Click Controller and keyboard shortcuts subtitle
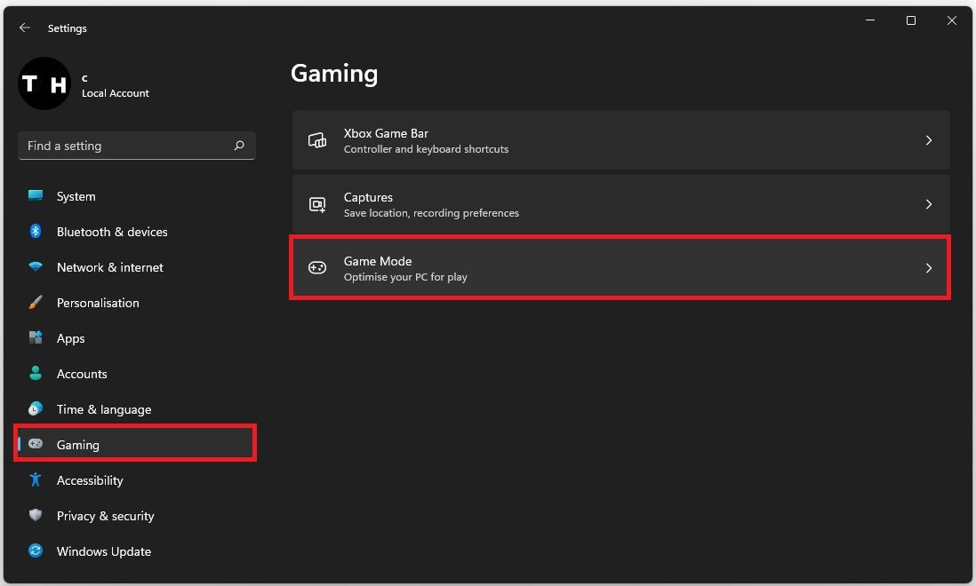Image resolution: width=976 pixels, height=586 pixels. [x=426, y=149]
